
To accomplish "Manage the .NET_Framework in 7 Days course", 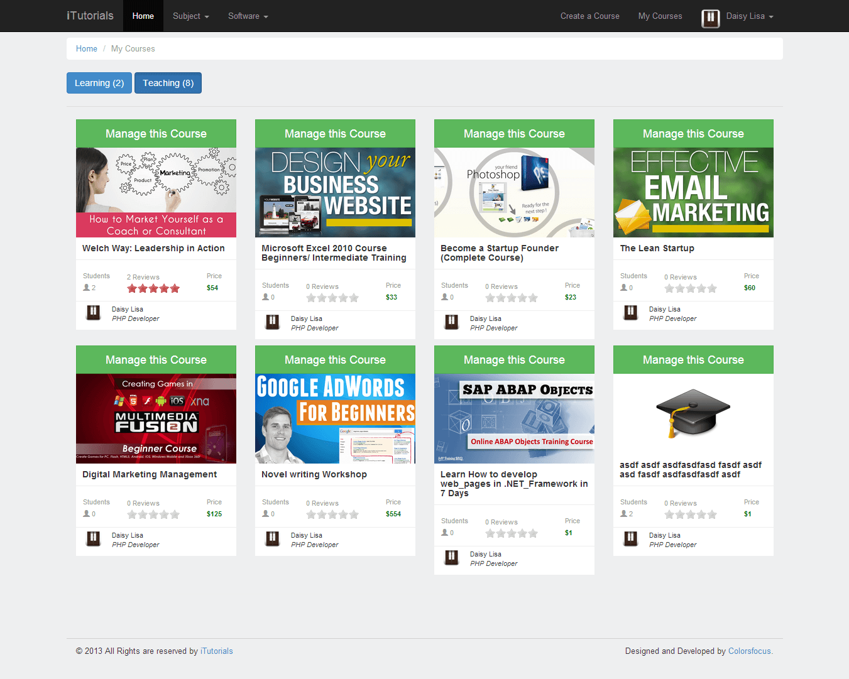I will tap(514, 359).
